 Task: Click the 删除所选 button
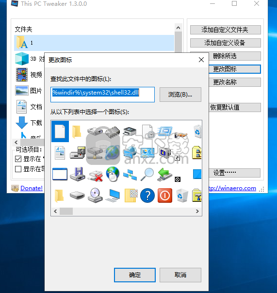pos(235,56)
